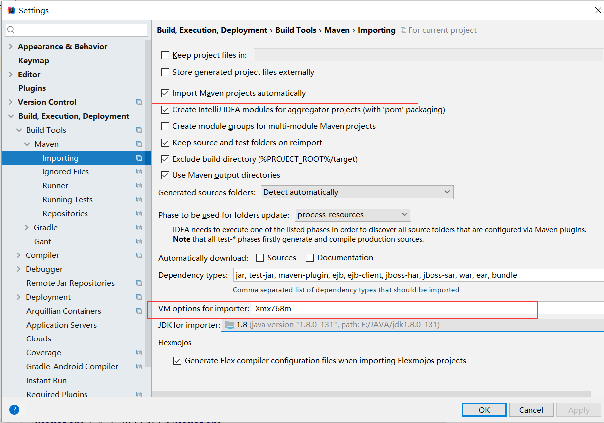Open Application Servers settings page
The image size is (604, 423).
[x=62, y=325]
